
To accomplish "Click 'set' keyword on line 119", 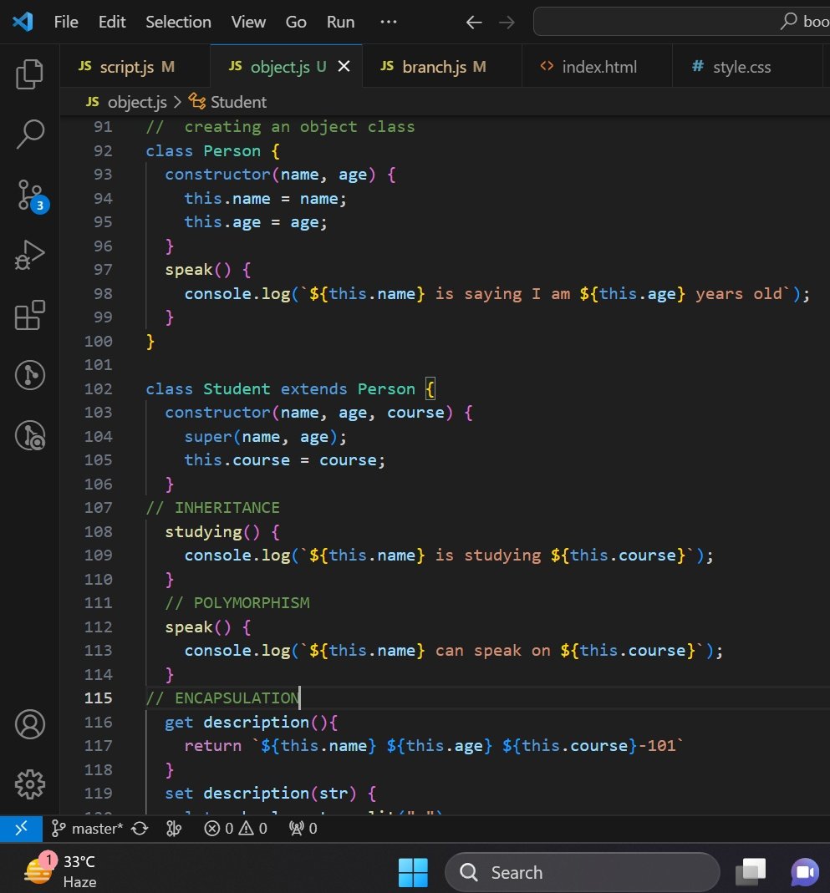I will click(x=179, y=794).
